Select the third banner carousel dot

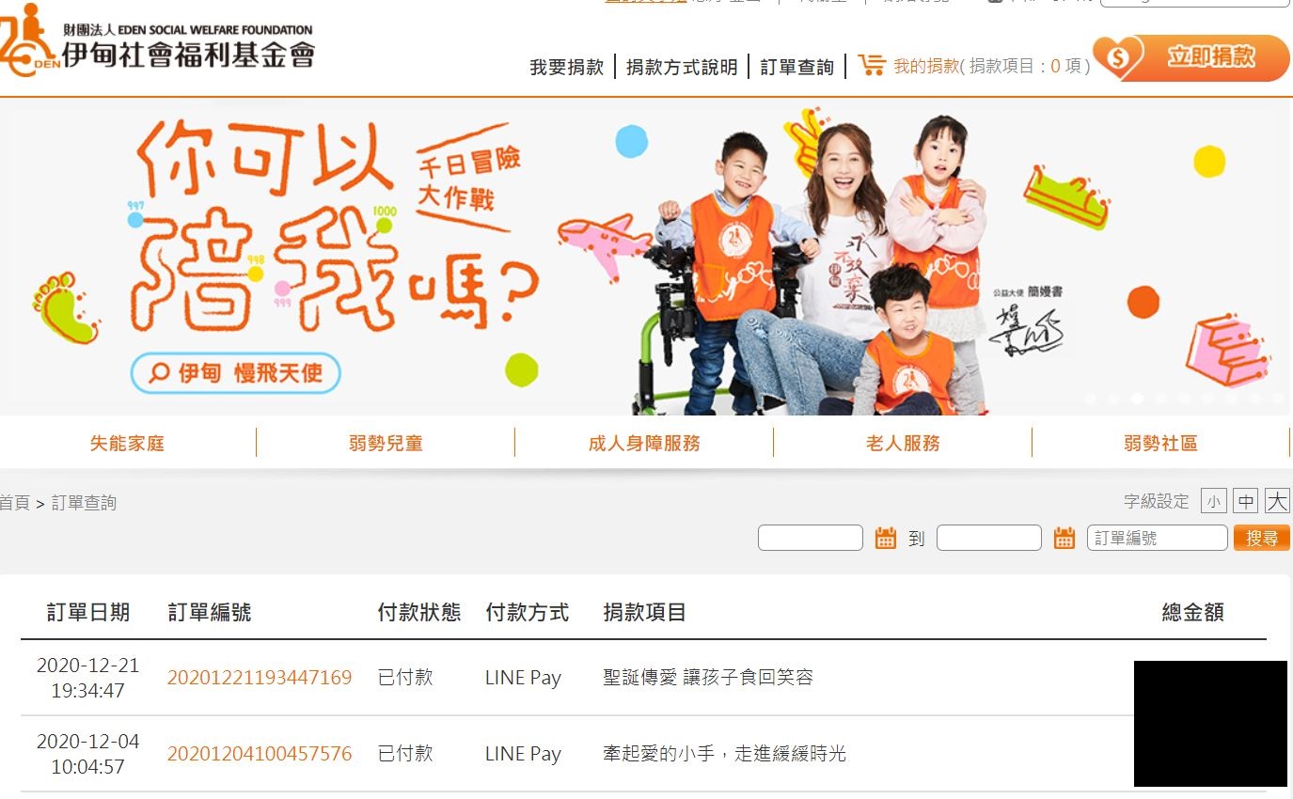1137,399
